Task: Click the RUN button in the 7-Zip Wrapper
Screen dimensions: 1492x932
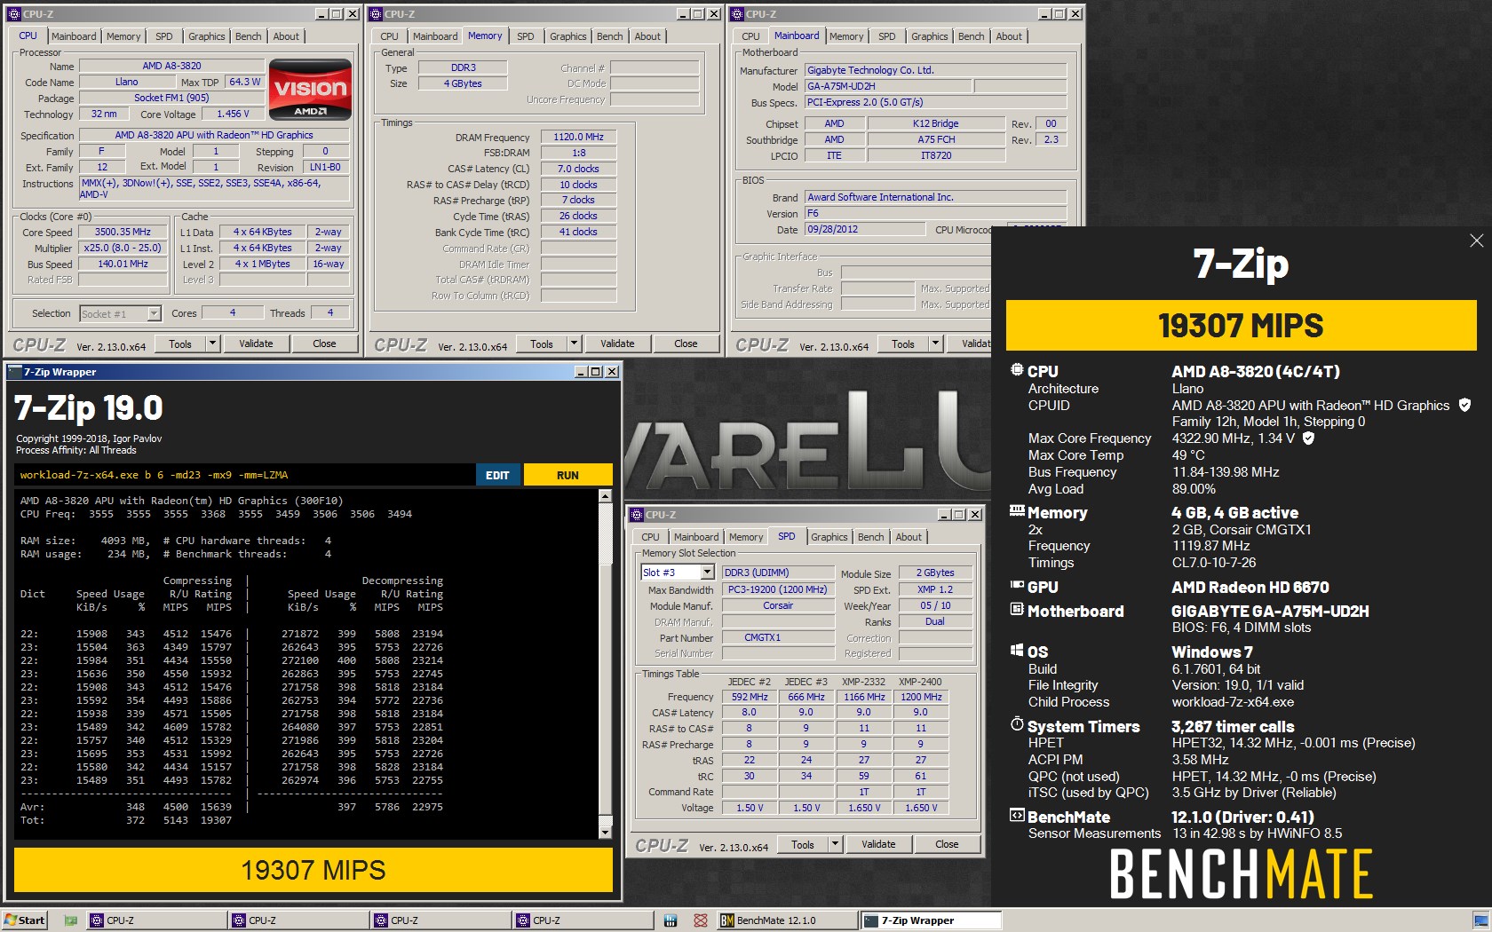Action: coord(567,475)
